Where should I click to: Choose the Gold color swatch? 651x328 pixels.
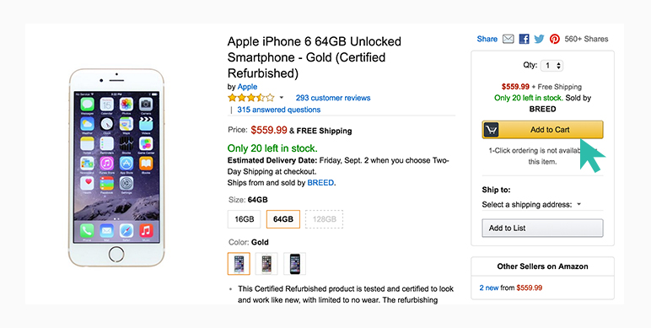coord(239,264)
